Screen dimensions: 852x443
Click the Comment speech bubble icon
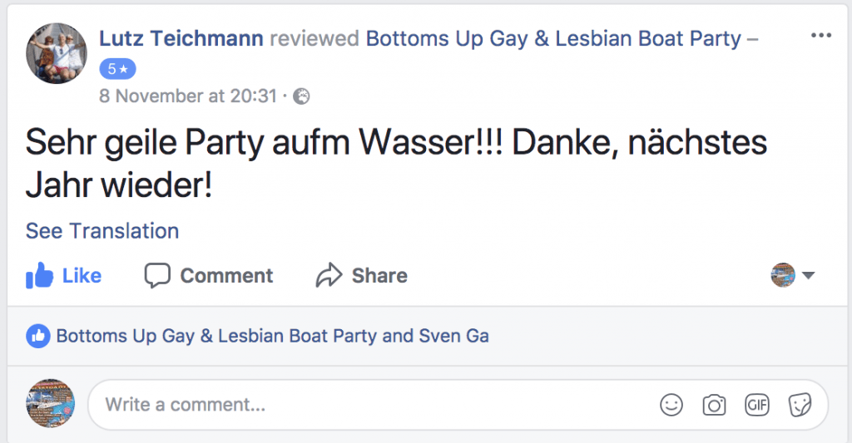pos(156,275)
